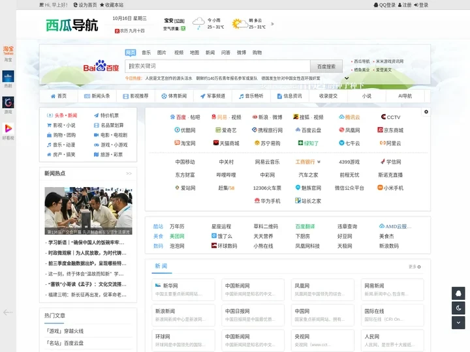Click 设为首页 in top bar
Viewport: 470px width, 352px height.
[x=85, y=5]
